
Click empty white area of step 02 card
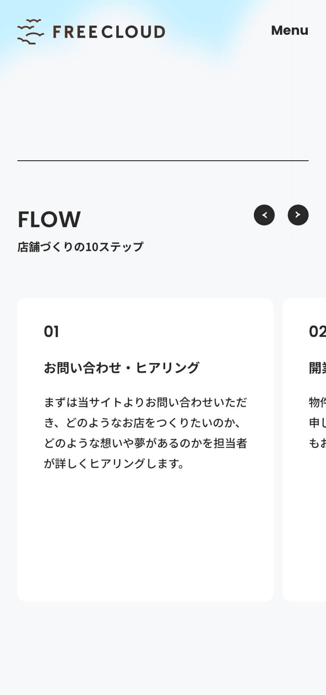pyautogui.click(x=309, y=534)
